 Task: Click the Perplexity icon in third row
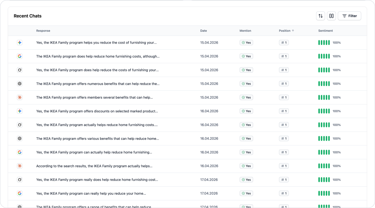pos(20,70)
